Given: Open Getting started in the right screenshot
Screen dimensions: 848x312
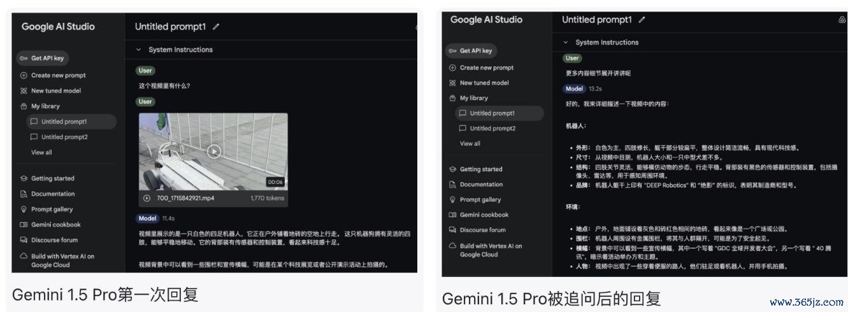Looking at the screenshot, I should [x=476, y=169].
